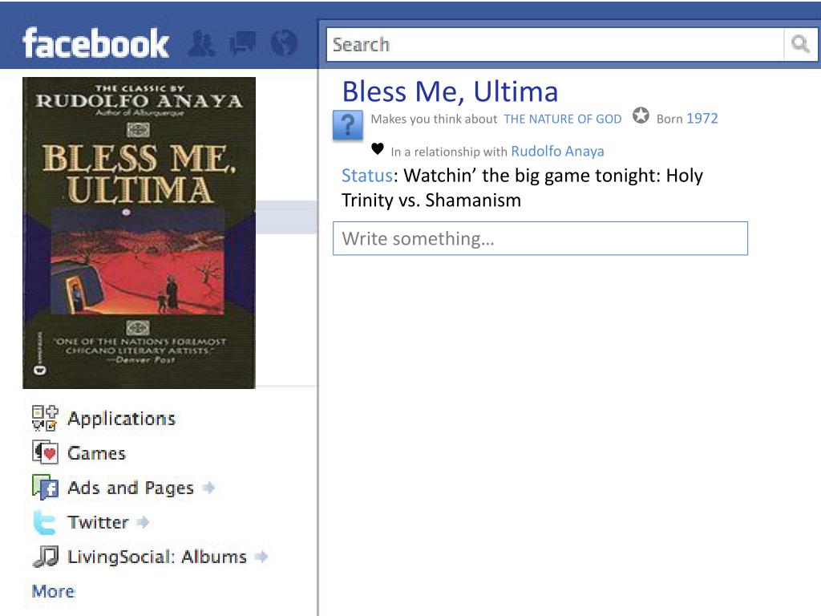This screenshot has height=616, width=821.
Task: Click the Status label link
Action: click(367, 176)
